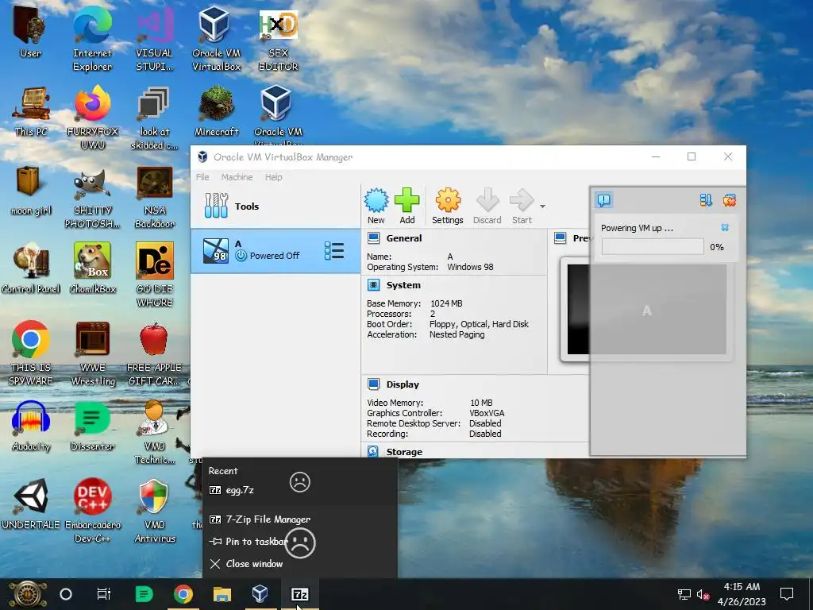The image size is (813, 610).
Task: Click the notification center speech-bubble icon
Action: tap(604, 200)
